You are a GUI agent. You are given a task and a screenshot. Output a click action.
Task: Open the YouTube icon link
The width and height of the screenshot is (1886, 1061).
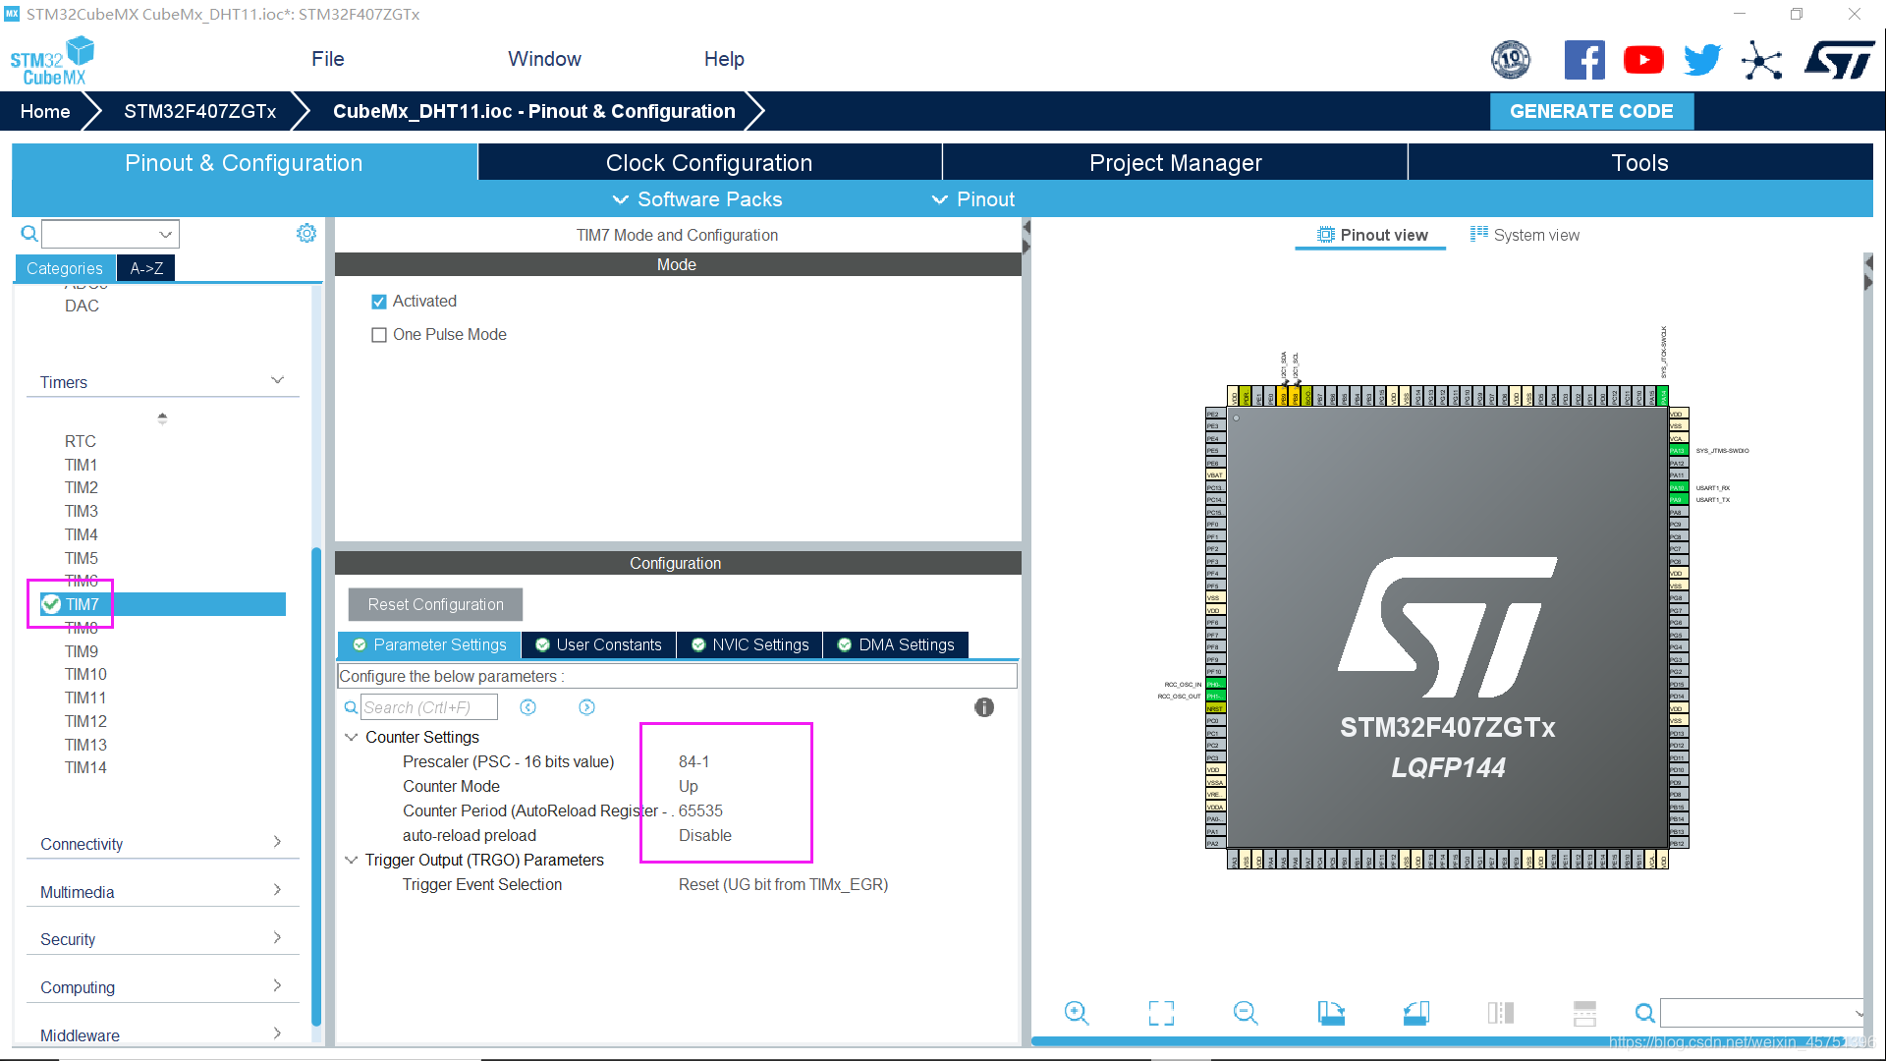[1643, 60]
